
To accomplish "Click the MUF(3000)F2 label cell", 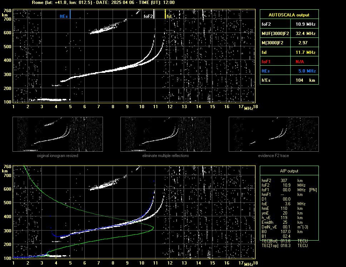I will pos(275,34).
